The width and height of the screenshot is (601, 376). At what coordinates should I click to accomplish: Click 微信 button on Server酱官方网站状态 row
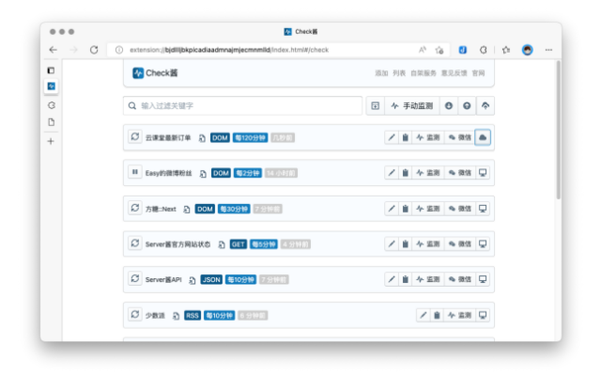[459, 244]
